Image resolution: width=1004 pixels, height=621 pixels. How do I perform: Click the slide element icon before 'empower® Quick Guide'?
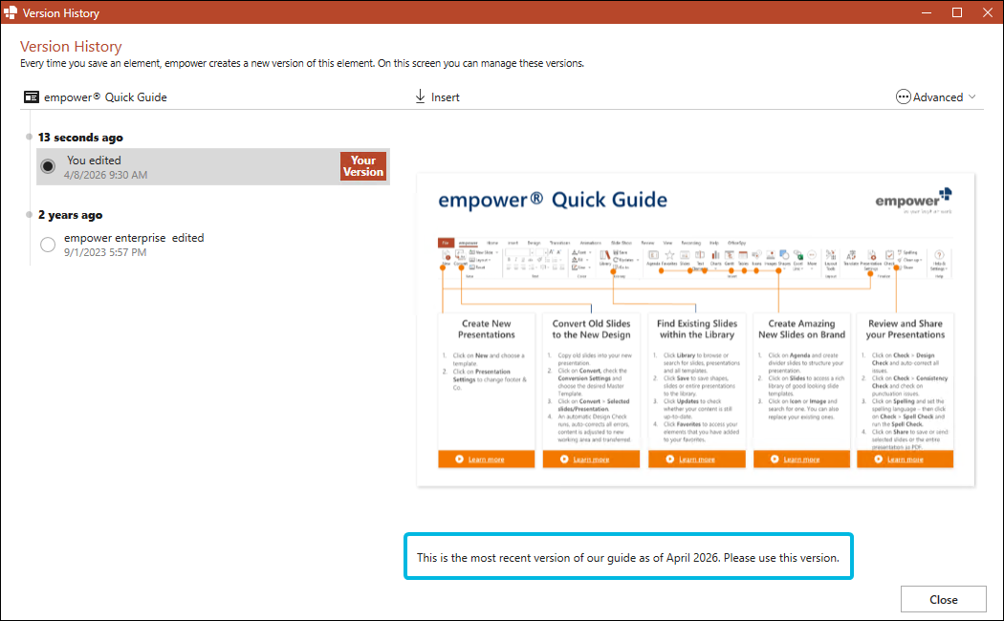32,97
